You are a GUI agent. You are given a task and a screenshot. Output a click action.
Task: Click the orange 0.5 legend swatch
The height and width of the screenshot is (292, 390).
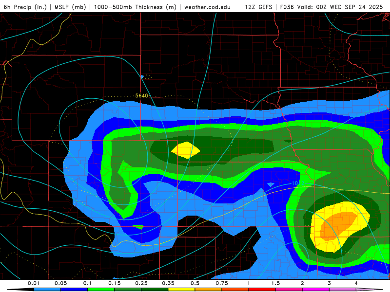pos(209,290)
